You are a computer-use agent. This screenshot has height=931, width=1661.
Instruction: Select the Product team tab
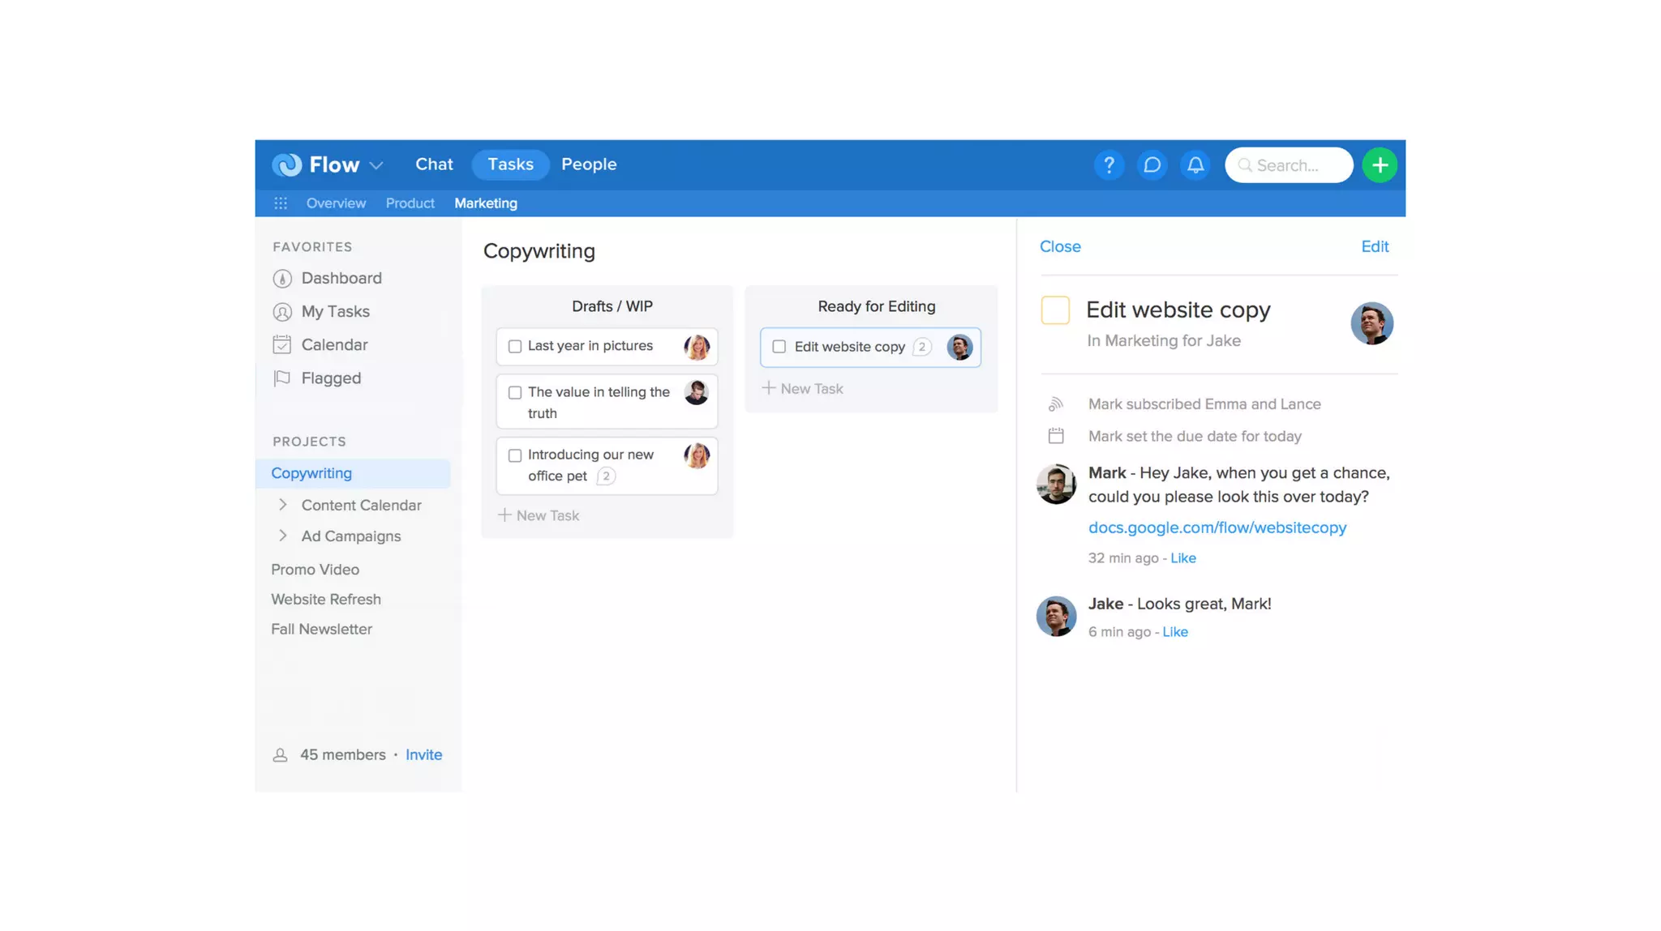coord(410,203)
